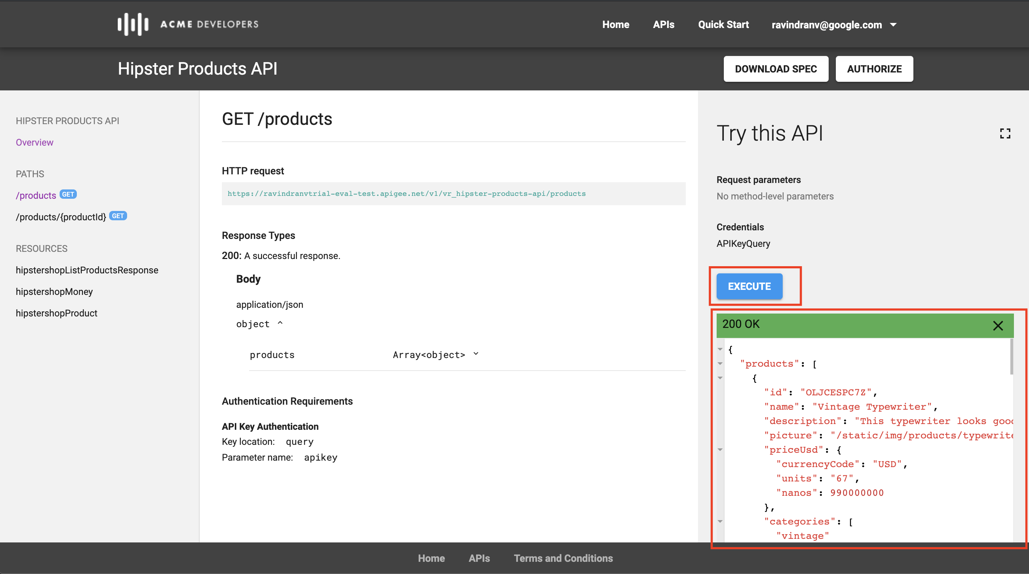Collapse the root JSON brace in response
Screen dimensions: 1029x574
tap(720, 349)
